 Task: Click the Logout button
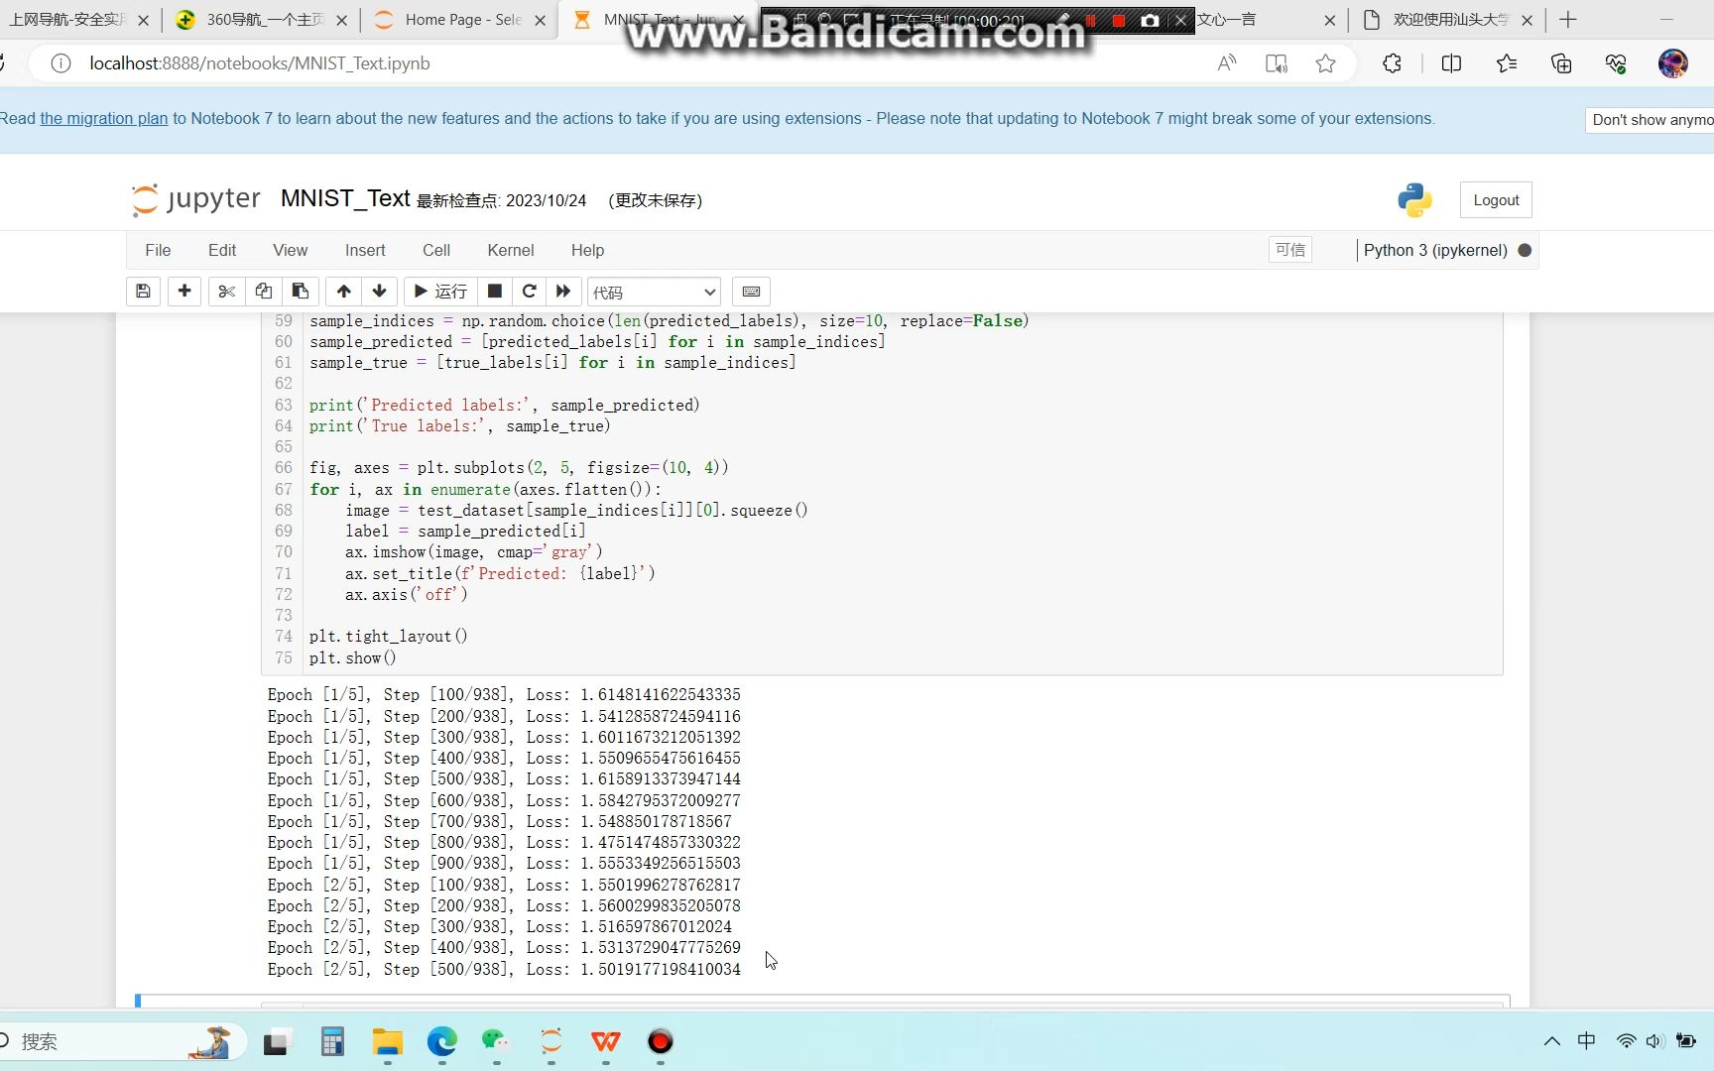[1496, 199]
